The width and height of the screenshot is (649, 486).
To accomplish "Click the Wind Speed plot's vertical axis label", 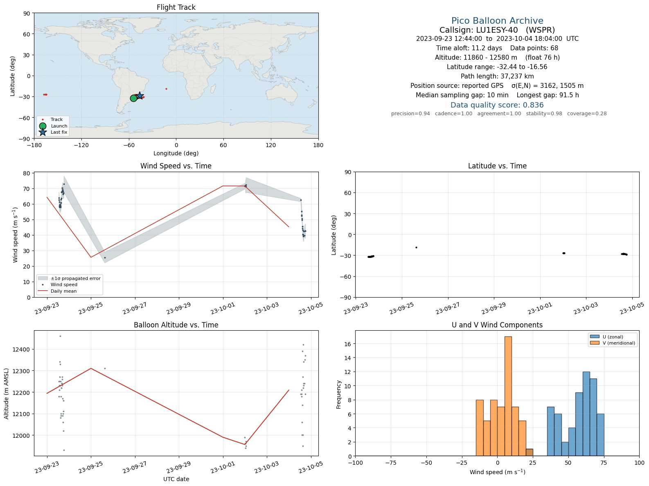I will [x=16, y=235].
